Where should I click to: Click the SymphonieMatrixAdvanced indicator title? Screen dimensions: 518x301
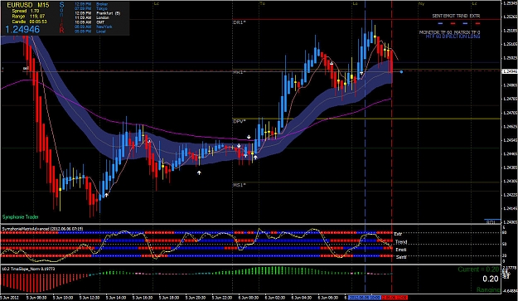[42, 229]
